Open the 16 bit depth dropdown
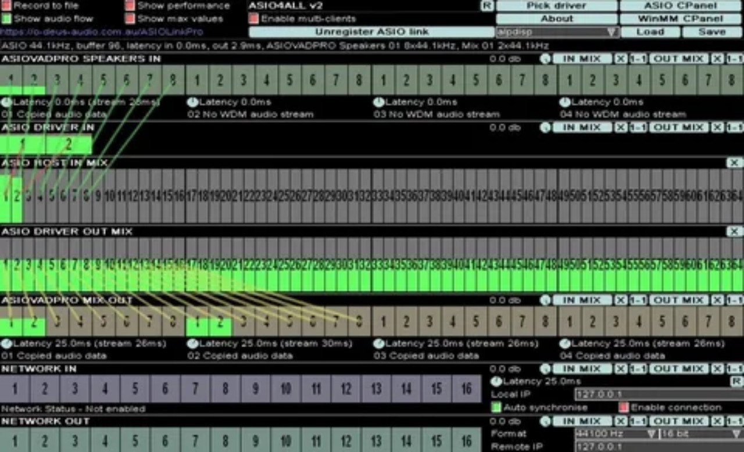This screenshot has height=452, width=744. point(700,434)
